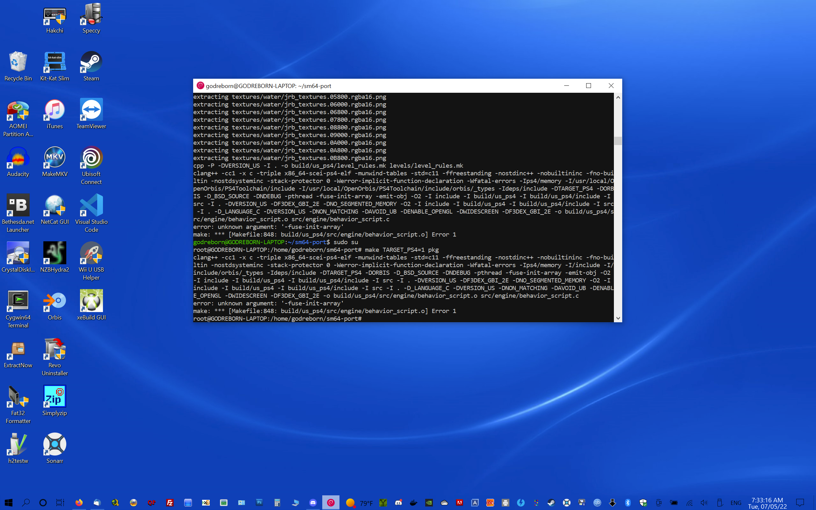Open taskbar Search
The width and height of the screenshot is (816, 510).
25,503
